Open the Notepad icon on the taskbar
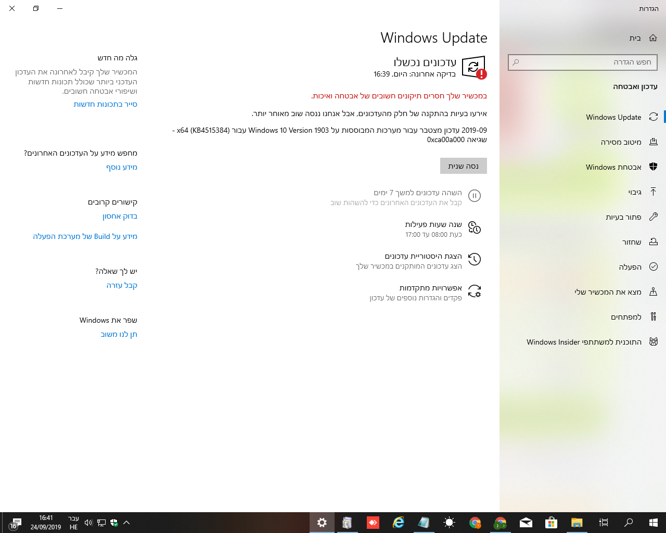This screenshot has width=666, height=533. click(424, 523)
